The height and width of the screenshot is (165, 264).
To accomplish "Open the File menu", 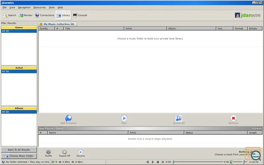I will pos(4,7).
